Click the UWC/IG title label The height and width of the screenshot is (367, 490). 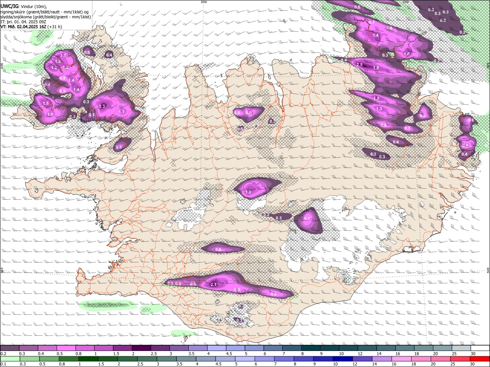(x=9, y=6)
